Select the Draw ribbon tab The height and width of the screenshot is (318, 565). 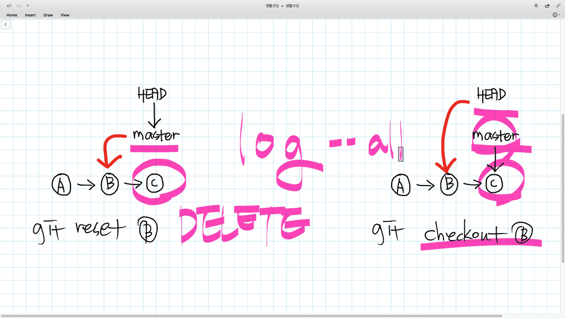coord(48,15)
